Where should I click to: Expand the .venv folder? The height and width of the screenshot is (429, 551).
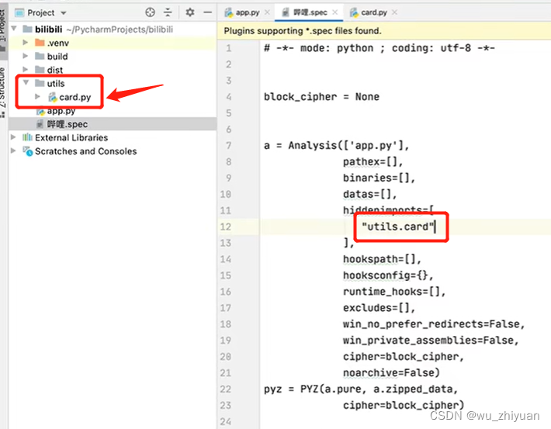click(x=26, y=43)
